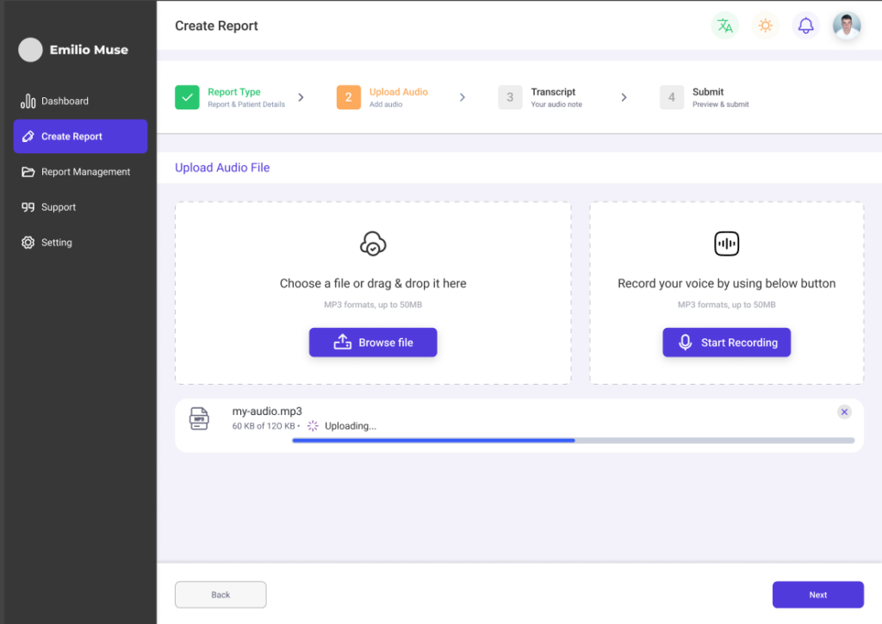Click the Next button
This screenshot has height=624, width=882.
[x=817, y=595]
